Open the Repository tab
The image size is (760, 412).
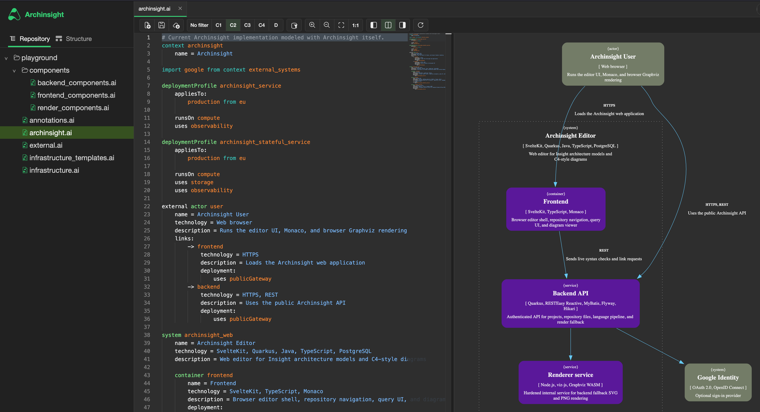(30, 39)
